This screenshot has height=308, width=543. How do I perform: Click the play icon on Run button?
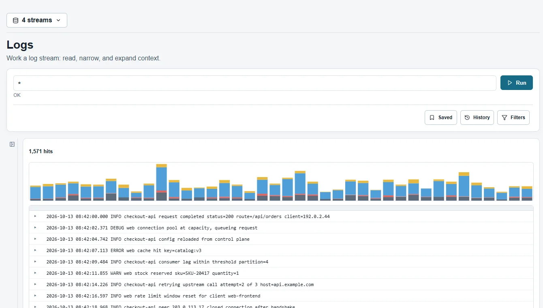coord(510,83)
